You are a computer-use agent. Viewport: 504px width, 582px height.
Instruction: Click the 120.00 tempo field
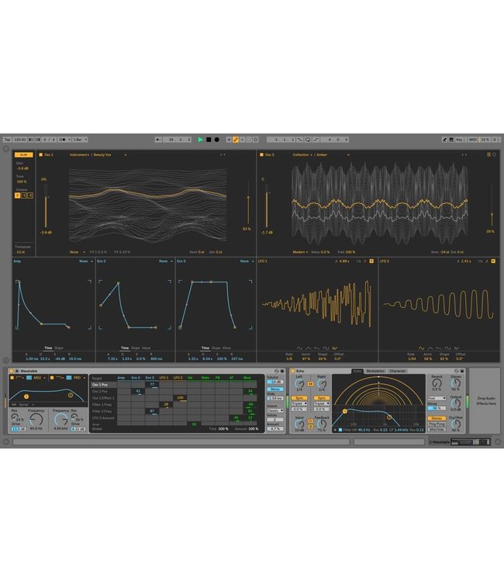coord(20,140)
